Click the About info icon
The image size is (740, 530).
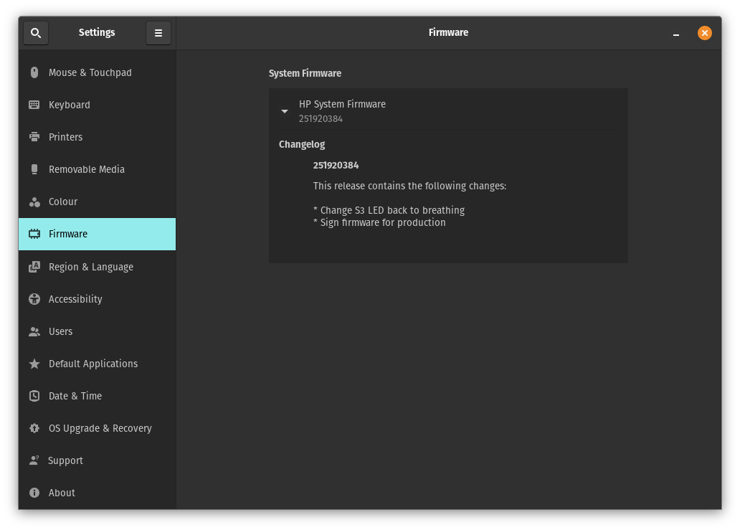pyautogui.click(x=34, y=493)
